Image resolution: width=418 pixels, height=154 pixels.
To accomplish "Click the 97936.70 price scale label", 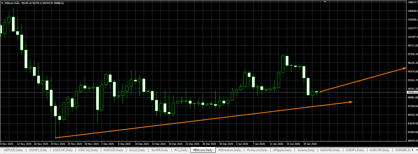I will point(413,54).
